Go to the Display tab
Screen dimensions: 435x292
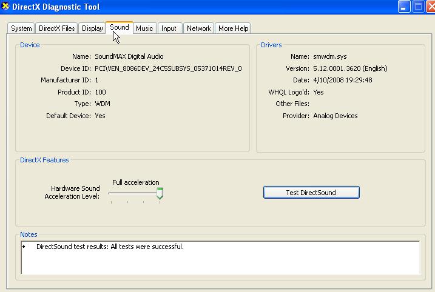point(92,28)
